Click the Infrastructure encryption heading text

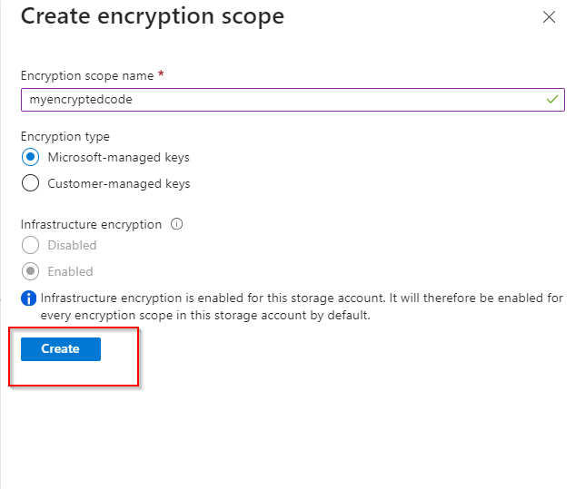click(91, 224)
